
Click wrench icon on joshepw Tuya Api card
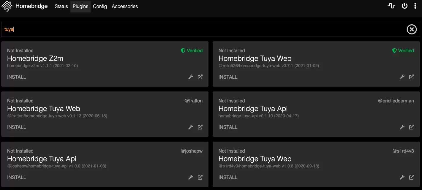[x=191, y=177]
